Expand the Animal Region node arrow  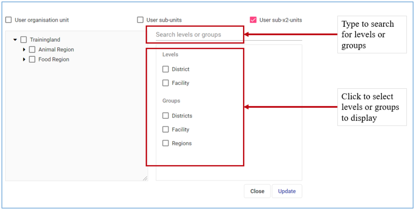click(x=24, y=49)
